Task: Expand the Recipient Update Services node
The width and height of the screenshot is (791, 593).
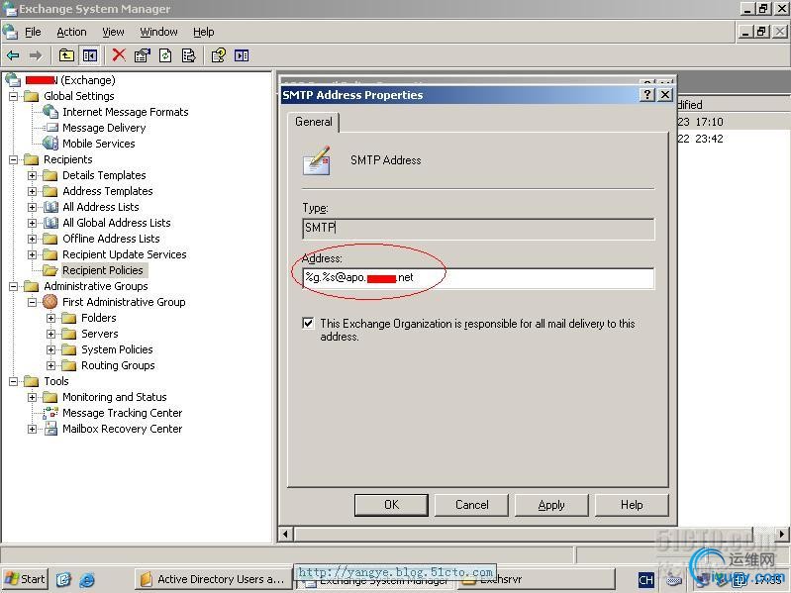Action: [33, 254]
